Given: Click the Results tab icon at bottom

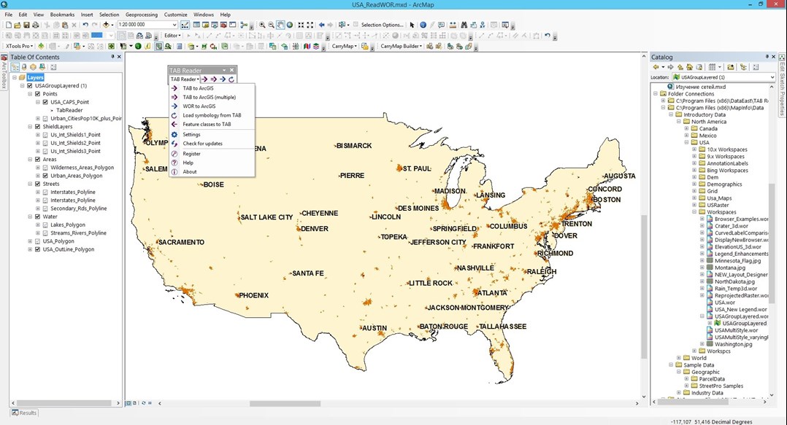Looking at the screenshot, I should [15, 413].
